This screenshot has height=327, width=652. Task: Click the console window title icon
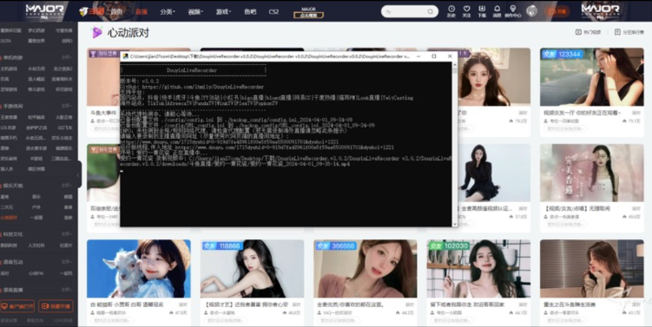pyautogui.click(x=125, y=56)
